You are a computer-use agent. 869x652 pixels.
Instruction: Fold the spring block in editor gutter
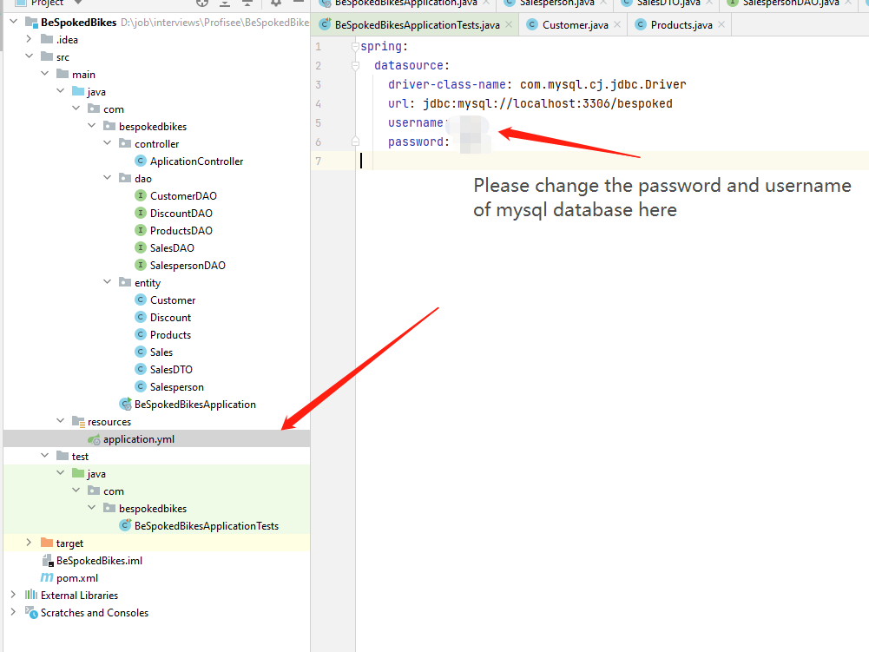tap(355, 47)
